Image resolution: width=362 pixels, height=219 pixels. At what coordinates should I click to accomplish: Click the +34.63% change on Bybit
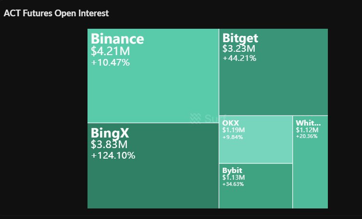tap(233, 184)
